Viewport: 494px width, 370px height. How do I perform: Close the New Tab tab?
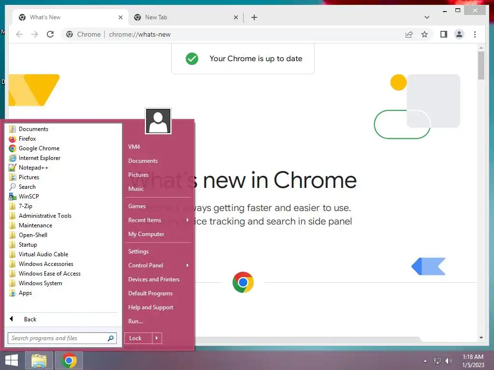(235, 18)
